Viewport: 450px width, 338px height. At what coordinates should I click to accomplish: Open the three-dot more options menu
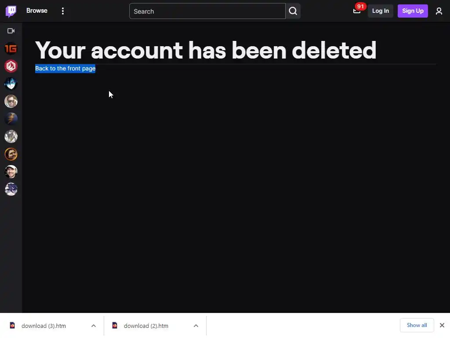62,11
